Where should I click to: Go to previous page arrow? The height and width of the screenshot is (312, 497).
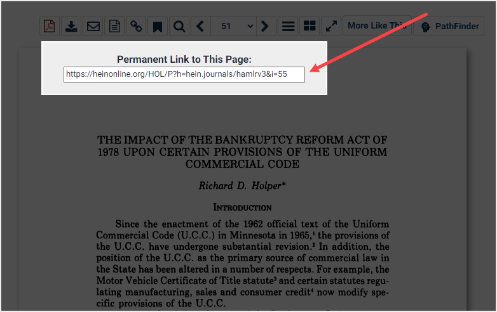click(x=200, y=26)
